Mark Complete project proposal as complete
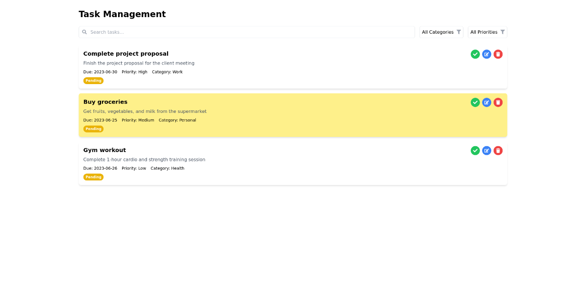This screenshot has width=586, height=308. [475, 54]
